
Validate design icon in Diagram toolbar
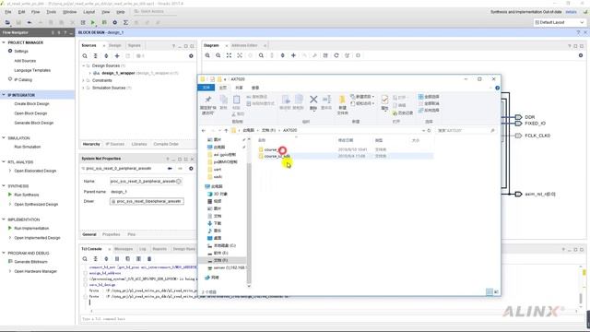click(325, 55)
